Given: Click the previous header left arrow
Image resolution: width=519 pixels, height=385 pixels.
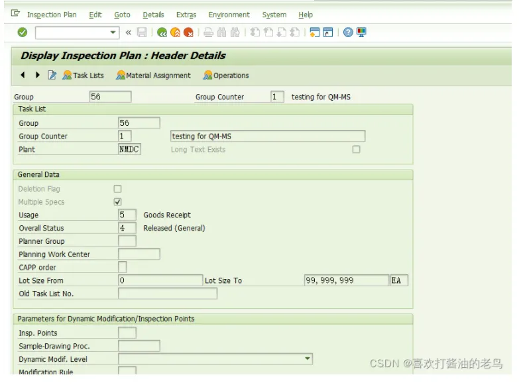Looking at the screenshot, I should click(x=23, y=75).
